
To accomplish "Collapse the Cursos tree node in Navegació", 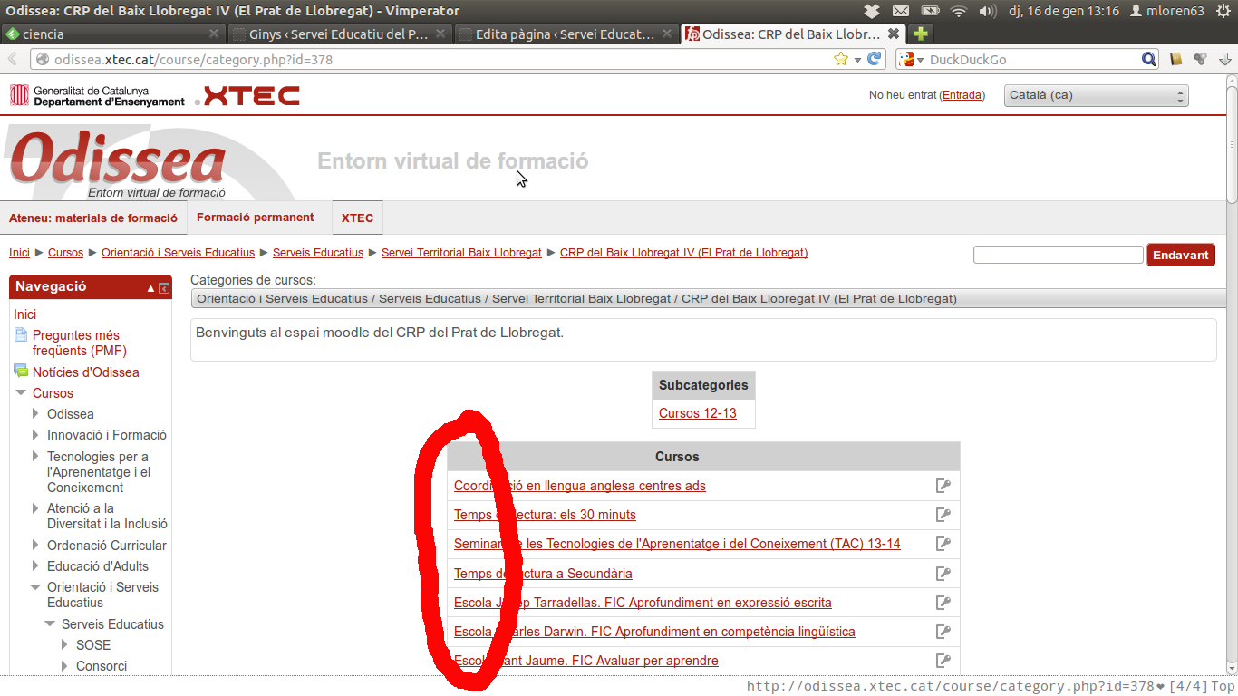I will [x=21, y=393].
